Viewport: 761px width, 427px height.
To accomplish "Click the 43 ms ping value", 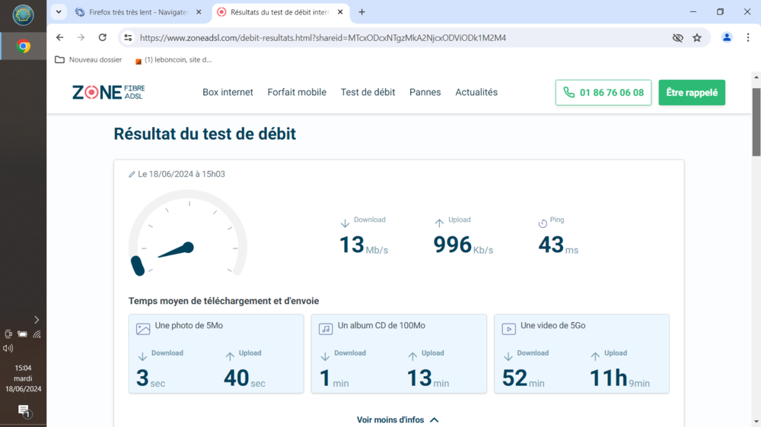I will pos(558,245).
